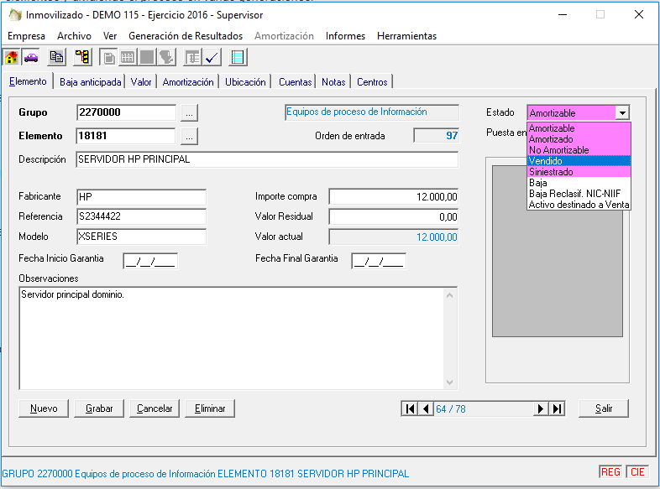Click the copy documents toolbar icon
Viewport: 660px width, 489px height.
[56, 57]
